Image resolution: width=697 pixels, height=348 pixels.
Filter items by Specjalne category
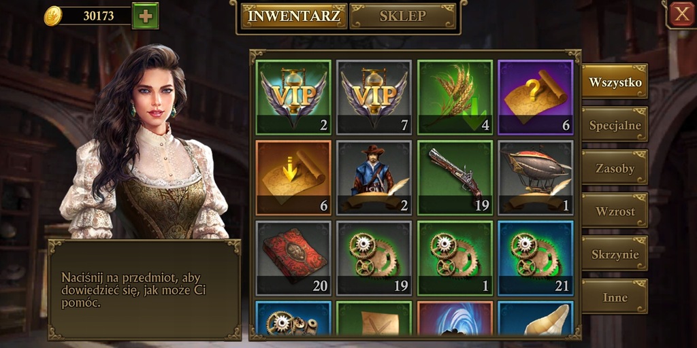point(615,125)
